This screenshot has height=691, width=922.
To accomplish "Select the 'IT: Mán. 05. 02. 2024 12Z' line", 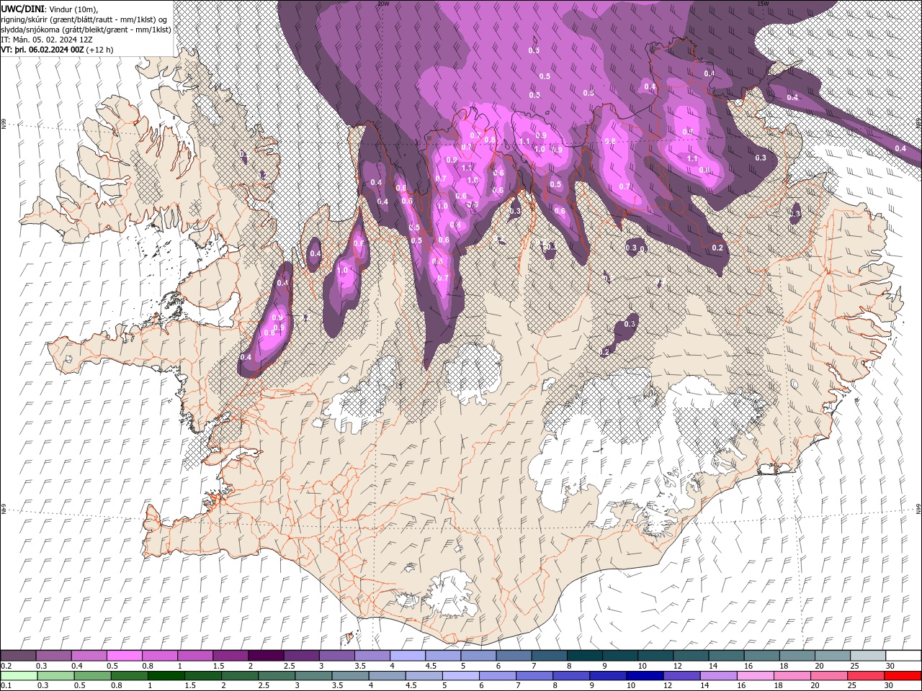I will (x=45, y=40).
